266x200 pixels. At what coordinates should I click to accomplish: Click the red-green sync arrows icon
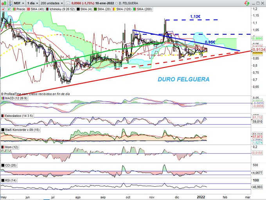[x=247, y=3]
